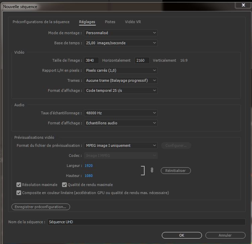Screen dimensions: 252x244
Task: Click the horizontal frame size field 3840
Action: click(x=91, y=60)
